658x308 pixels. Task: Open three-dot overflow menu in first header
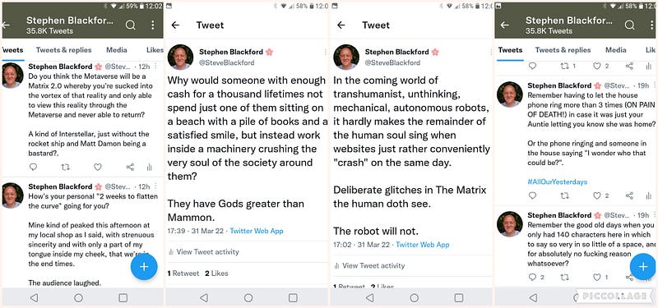coord(153,25)
